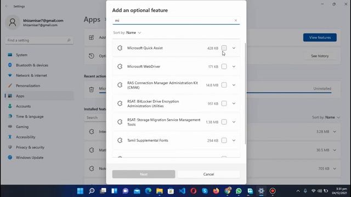Screen dimensions: 351x197
Task: Expand RSAT: Storage Migration details chevron
Action: (x=234, y=122)
